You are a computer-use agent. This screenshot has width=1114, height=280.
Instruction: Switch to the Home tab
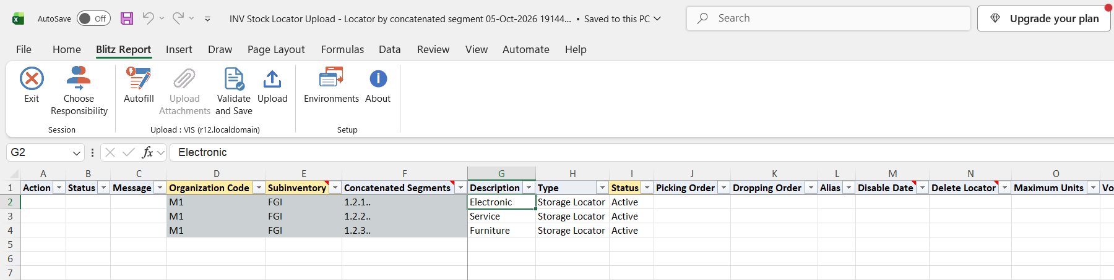(67, 49)
